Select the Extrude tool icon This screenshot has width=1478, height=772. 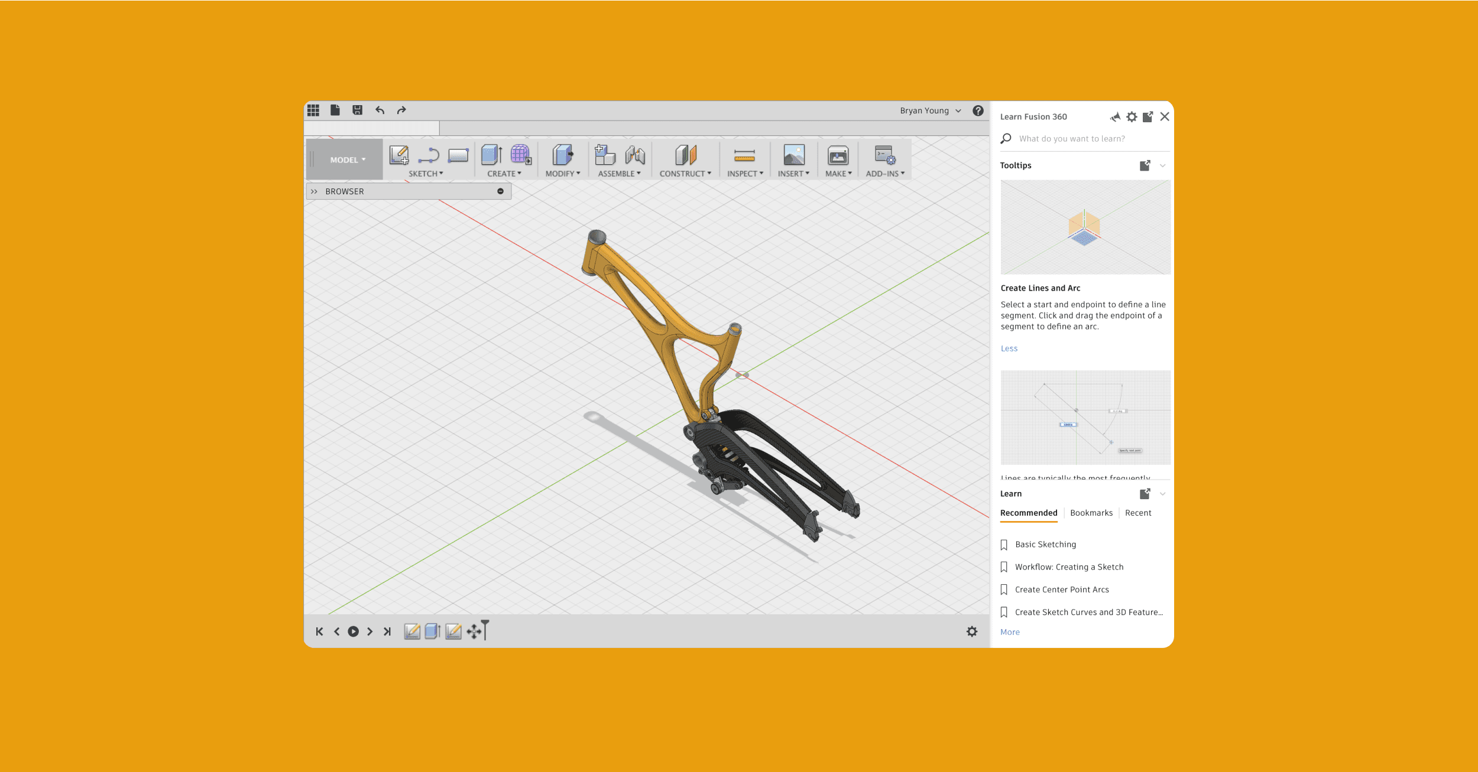click(491, 155)
